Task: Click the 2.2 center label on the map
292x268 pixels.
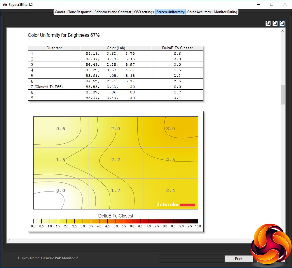Action: pos(116,160)
